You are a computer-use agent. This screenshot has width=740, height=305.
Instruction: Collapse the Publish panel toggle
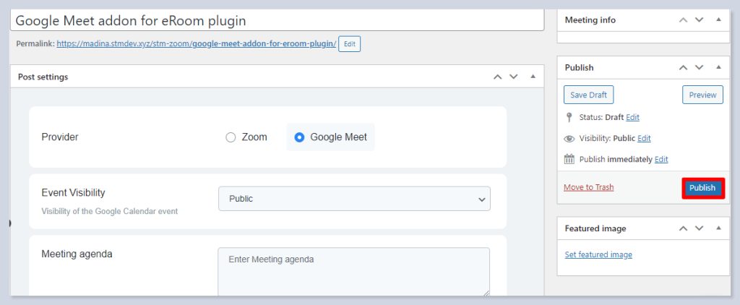click(717, 67)
